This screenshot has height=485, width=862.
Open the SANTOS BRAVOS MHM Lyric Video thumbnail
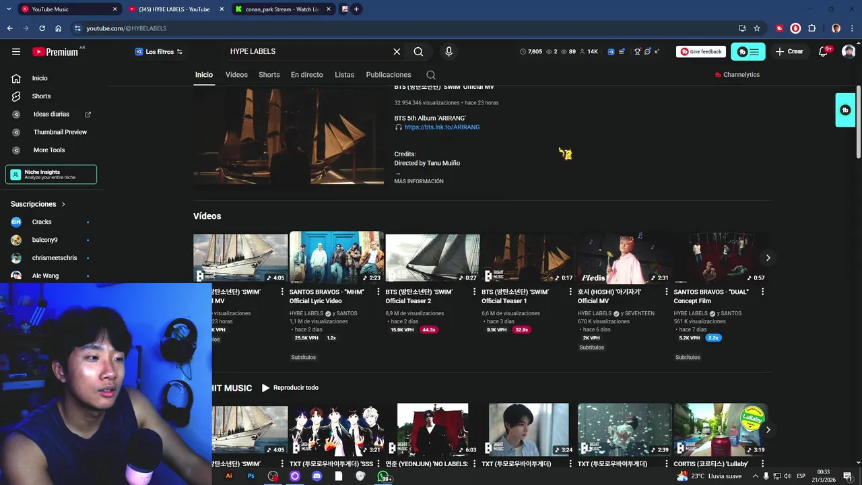tap(337, 259)
